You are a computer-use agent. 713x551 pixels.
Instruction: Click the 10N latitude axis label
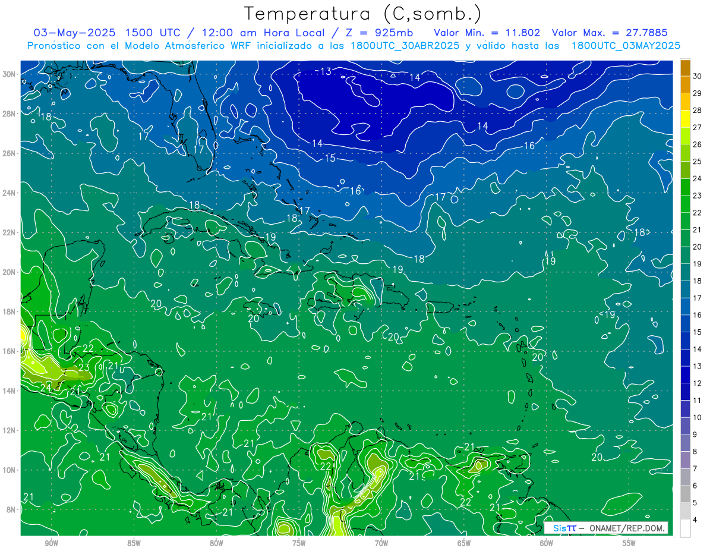(9, 470)
